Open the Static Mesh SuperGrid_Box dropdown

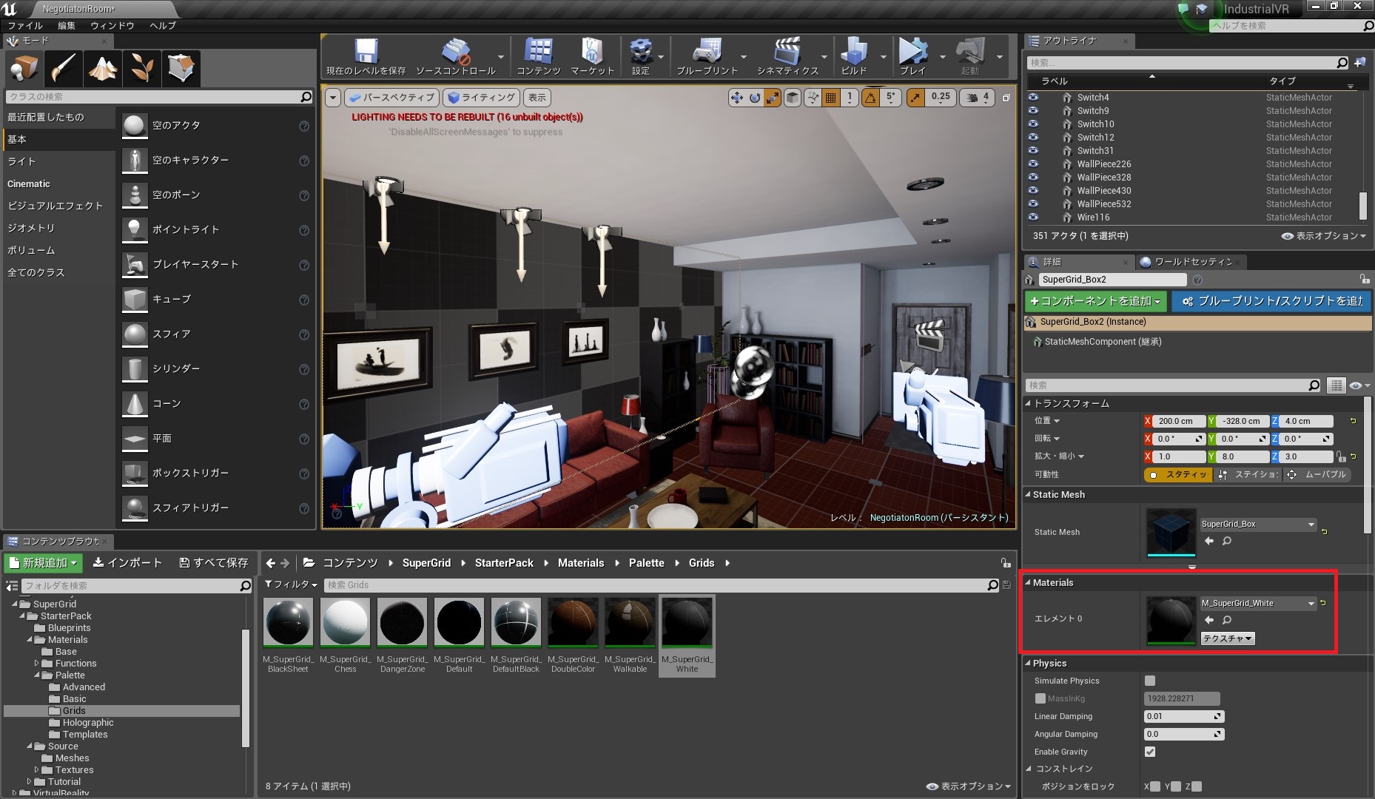coord(1258,524)
